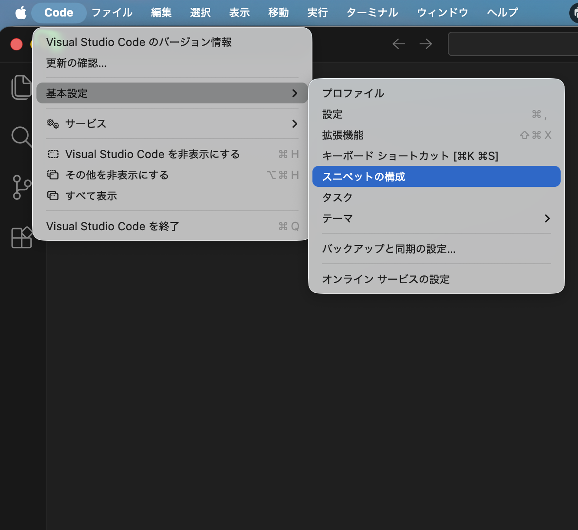Choose キーボード ショートカット from the menu
This screenshot has height=530, width=578.
pos(410,156)
